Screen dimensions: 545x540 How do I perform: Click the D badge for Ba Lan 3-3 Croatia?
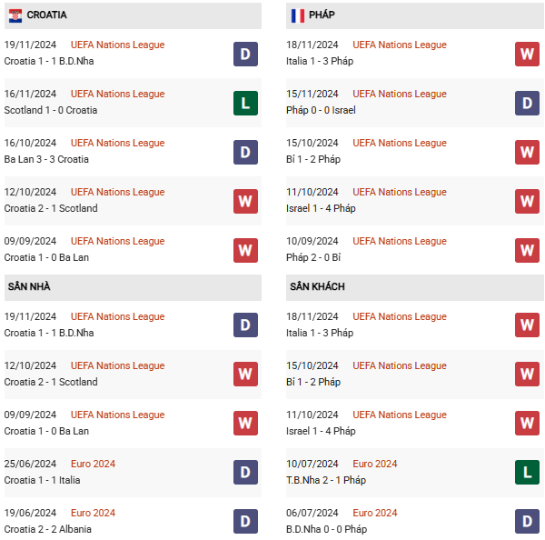245,152
